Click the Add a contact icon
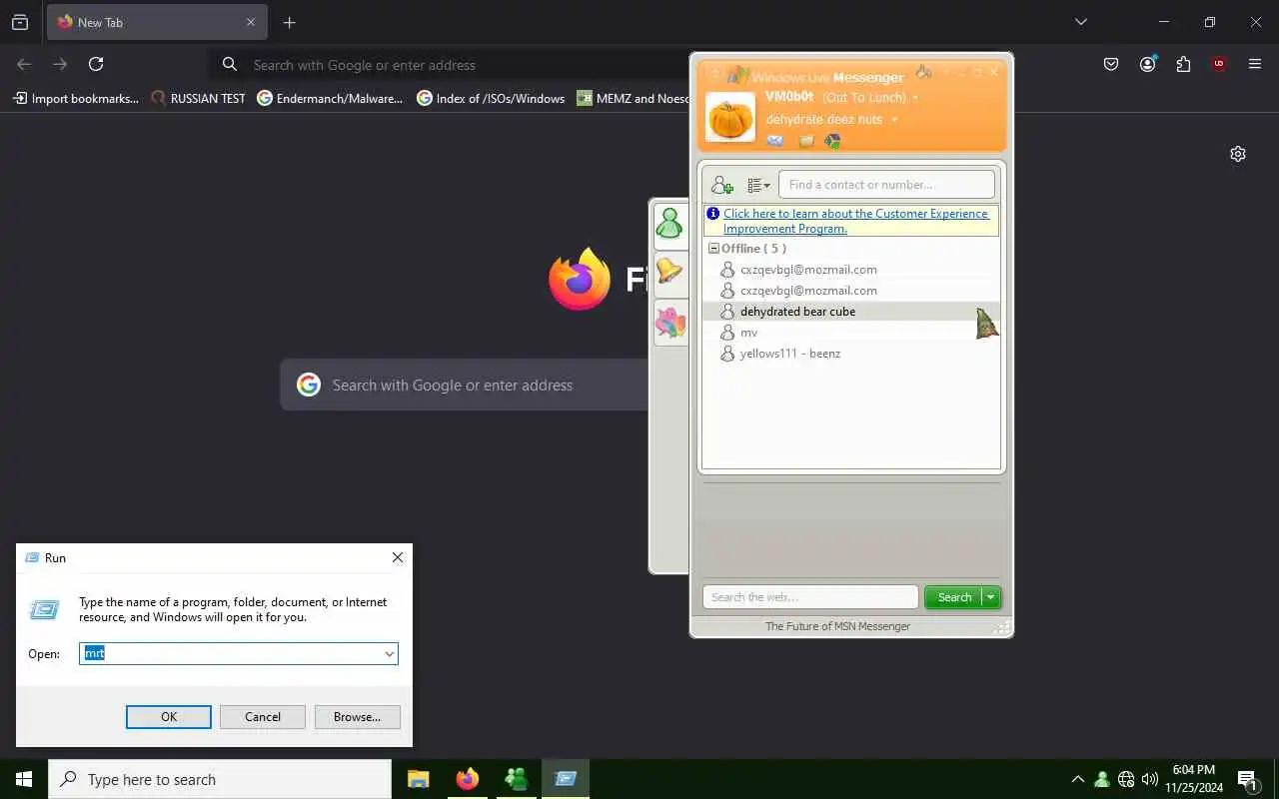 pyautogui.click(x=721, y=185)
